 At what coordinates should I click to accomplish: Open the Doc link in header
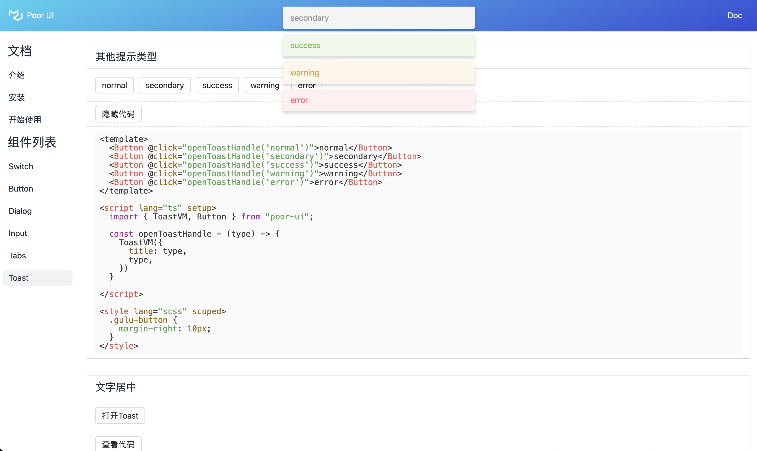click(734, 15)
